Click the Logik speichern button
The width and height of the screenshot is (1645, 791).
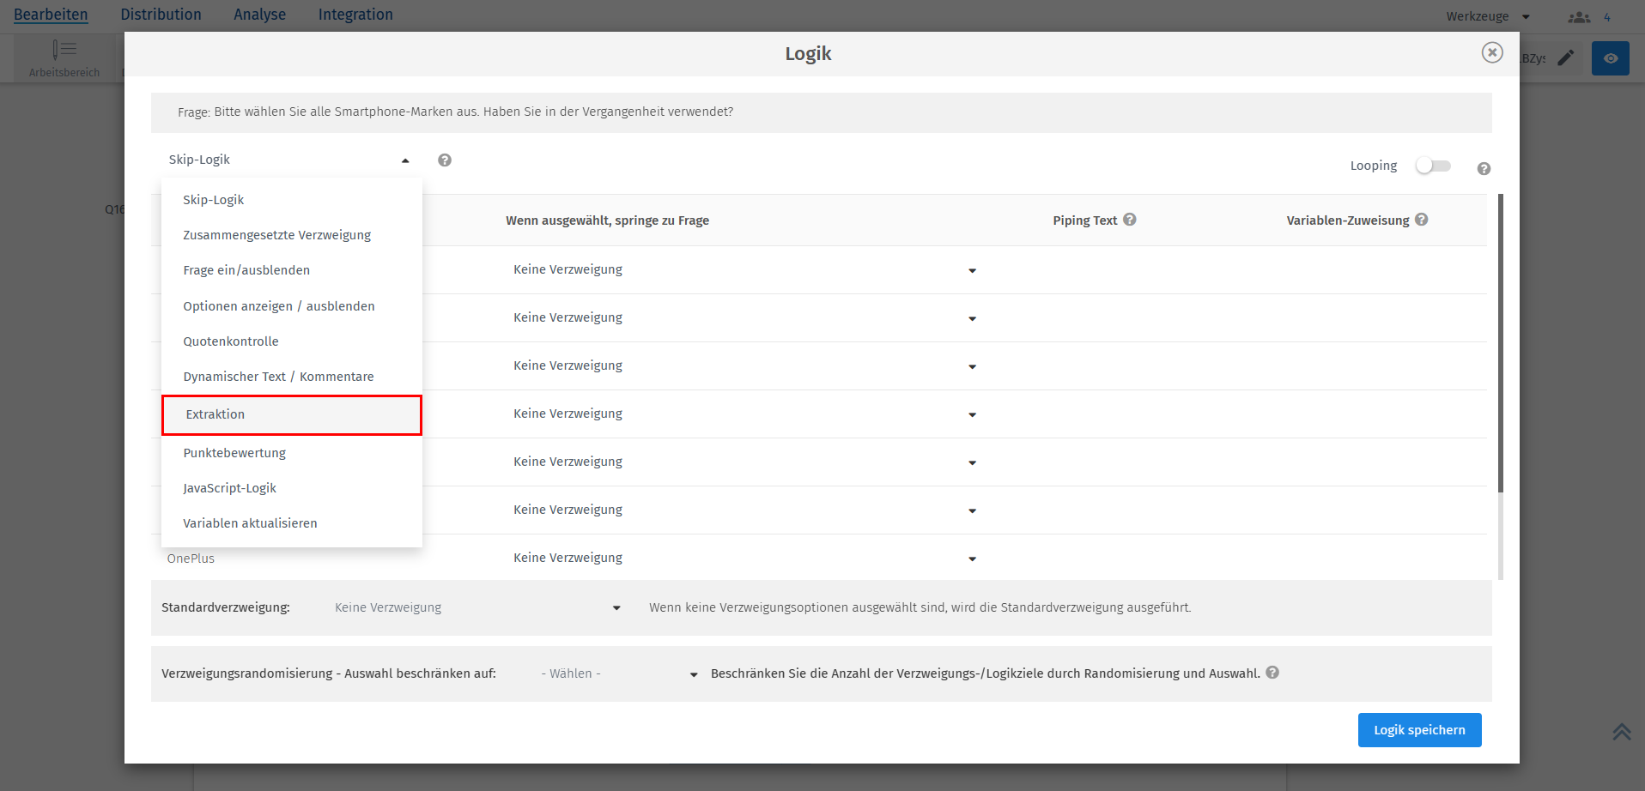[1419, 730]
